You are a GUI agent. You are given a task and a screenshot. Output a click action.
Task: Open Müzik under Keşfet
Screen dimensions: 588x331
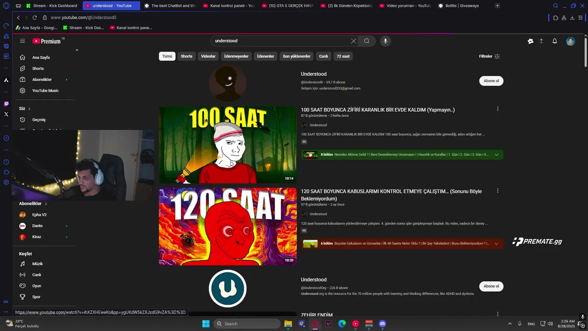click(37, 264)
